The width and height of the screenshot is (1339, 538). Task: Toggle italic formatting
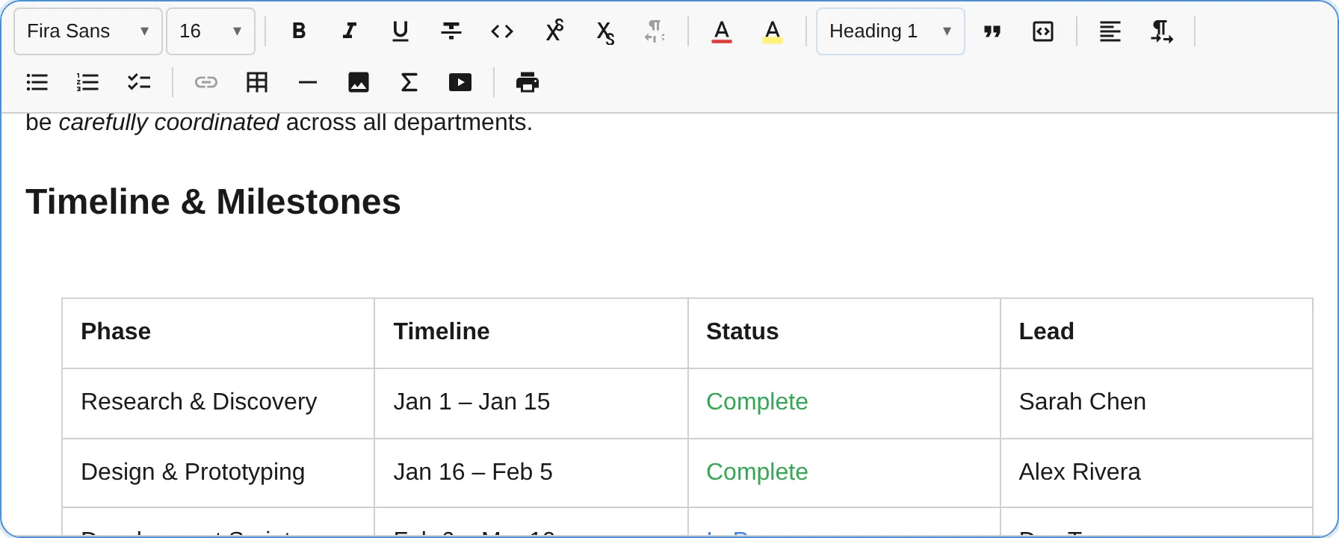350,31
